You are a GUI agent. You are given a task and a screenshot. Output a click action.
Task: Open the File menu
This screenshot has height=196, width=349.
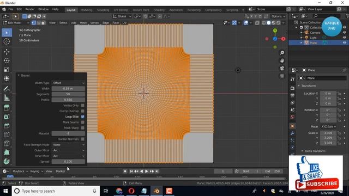(11, 9)
